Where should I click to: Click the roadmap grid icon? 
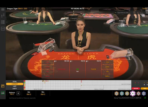pos(3,86)
